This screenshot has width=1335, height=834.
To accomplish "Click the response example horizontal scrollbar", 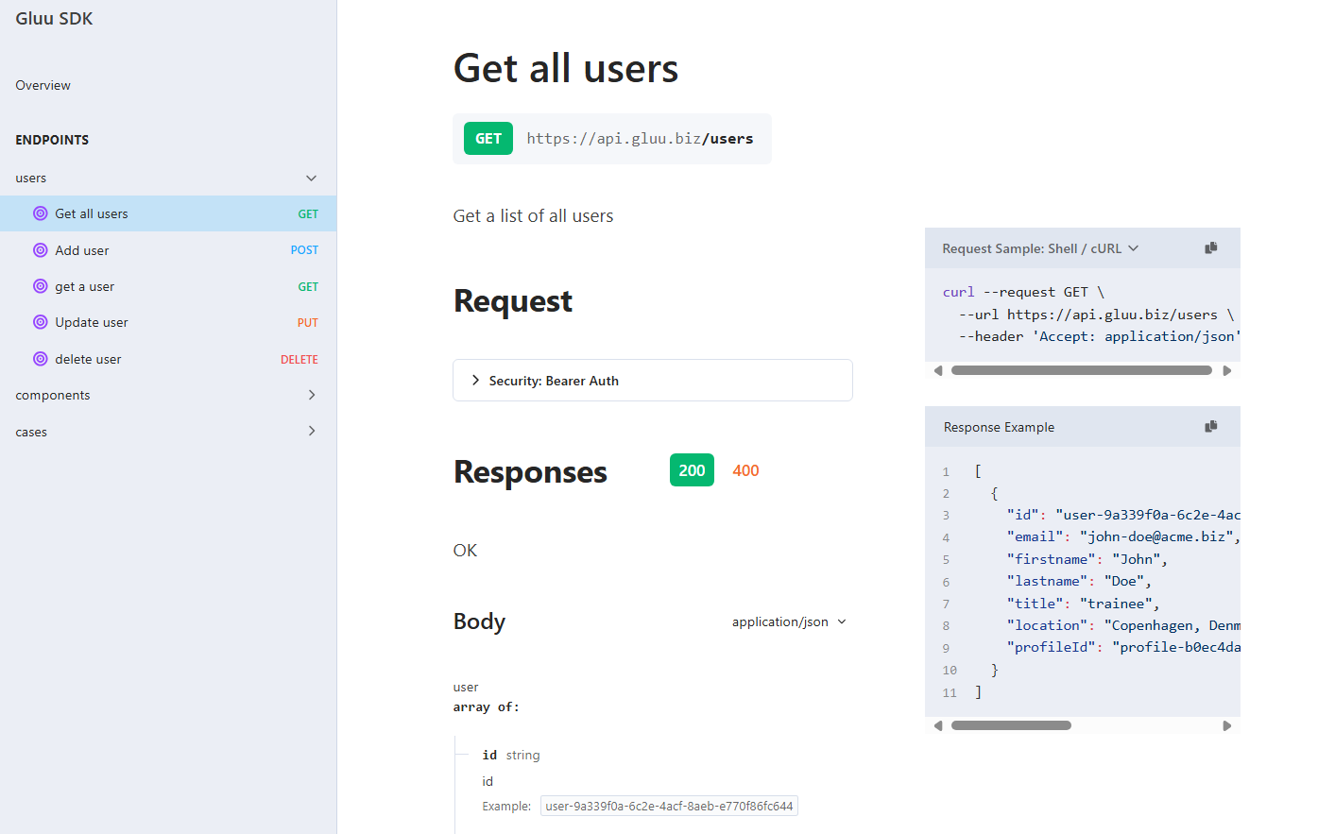I will [1011, 725].
